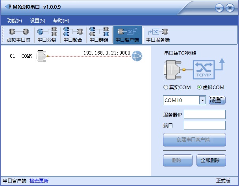The image size is (239, 186).
Task: Close the MX虚拟串口 window
Action: pos(230,8)
